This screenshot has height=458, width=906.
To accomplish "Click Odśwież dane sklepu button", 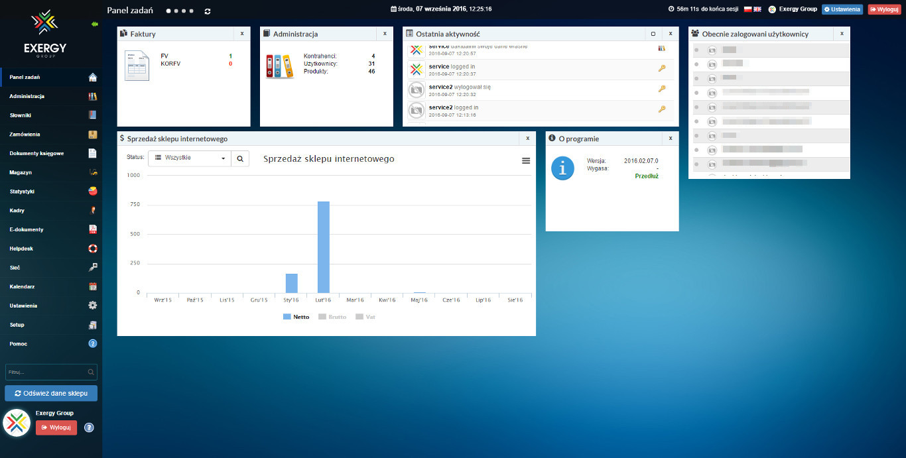I will [x=51, y=393].
